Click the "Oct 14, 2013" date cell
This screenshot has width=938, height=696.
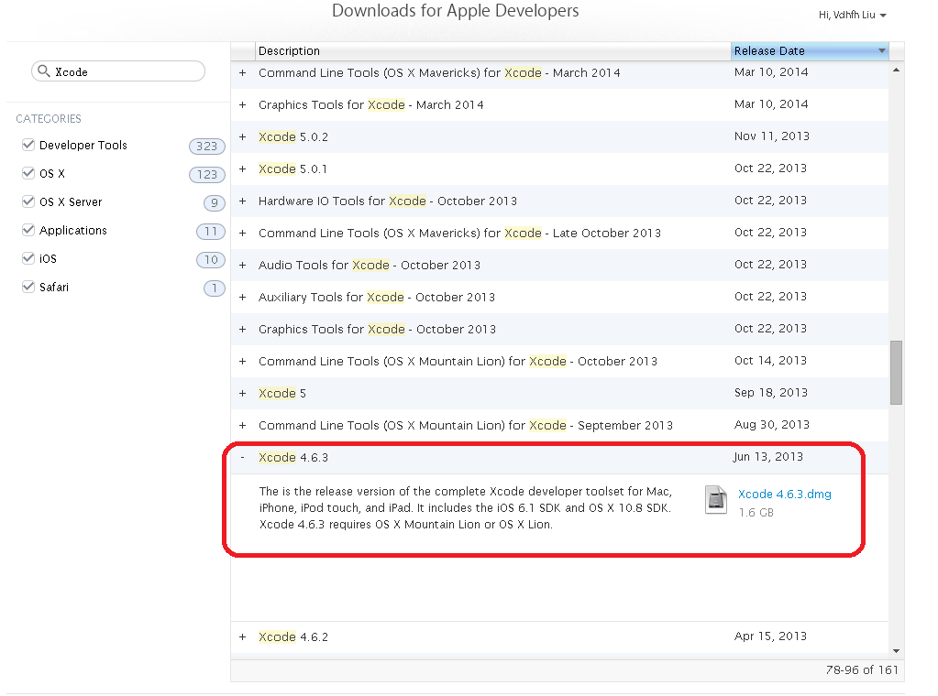pyautogui.click(x=770, y=361)
